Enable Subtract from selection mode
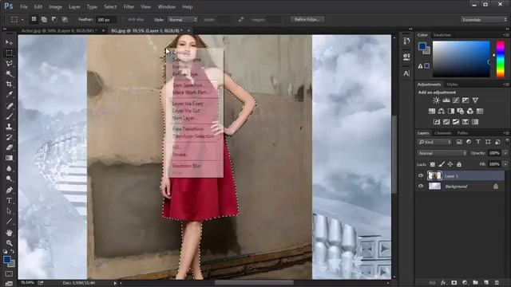The height and width of the screenshot is (287, 511). pos(54,19)
